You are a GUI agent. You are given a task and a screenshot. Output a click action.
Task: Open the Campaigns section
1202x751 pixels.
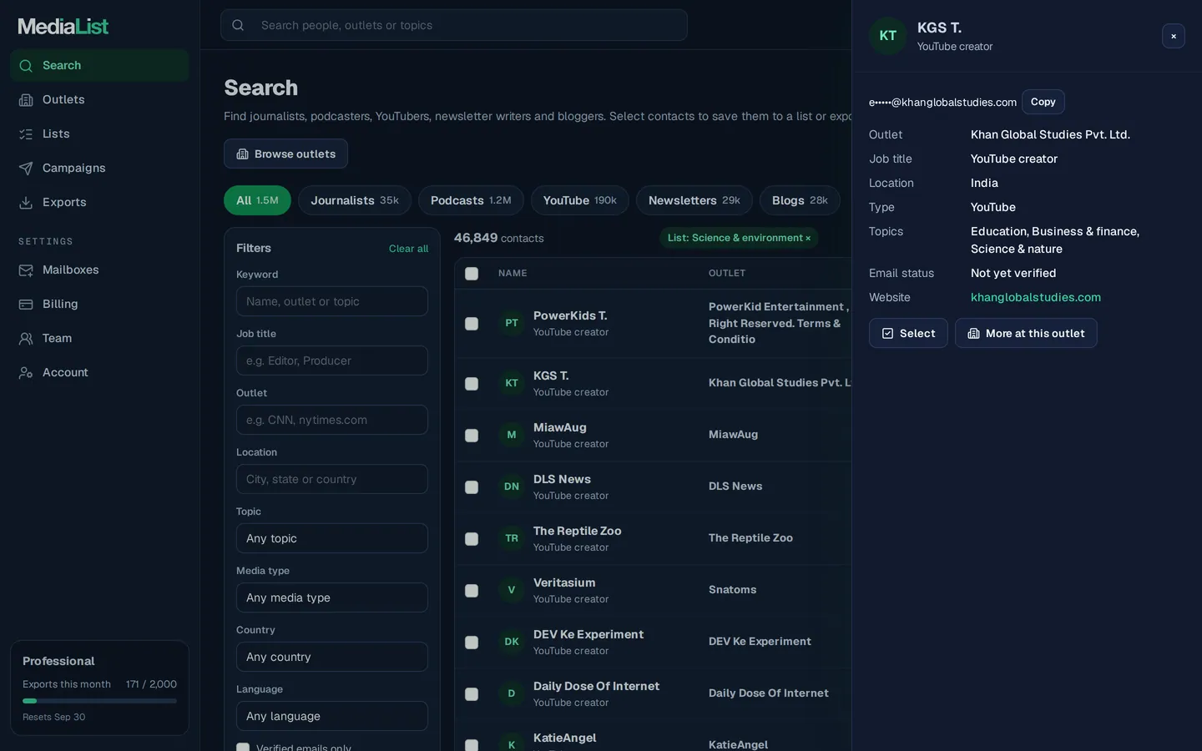click(x=99, y=168)
